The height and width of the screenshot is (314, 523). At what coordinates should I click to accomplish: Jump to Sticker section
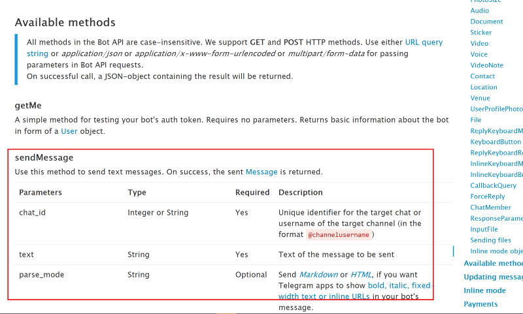coord(481,33)
